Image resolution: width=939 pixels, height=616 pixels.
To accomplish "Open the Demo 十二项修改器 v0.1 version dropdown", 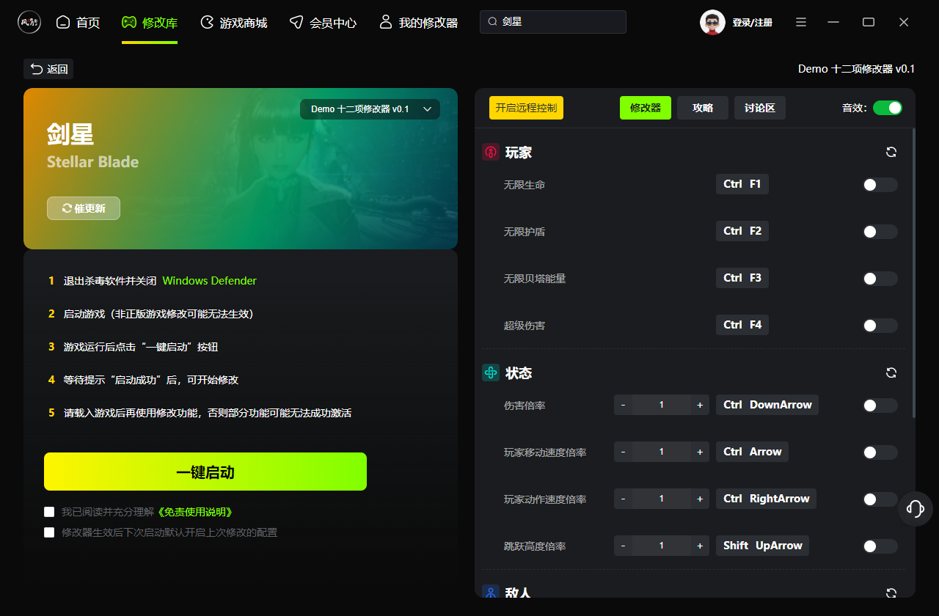I will (x=370, y=109).
